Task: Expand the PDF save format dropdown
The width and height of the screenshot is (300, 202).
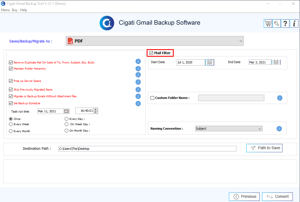Action: (154, 41)
